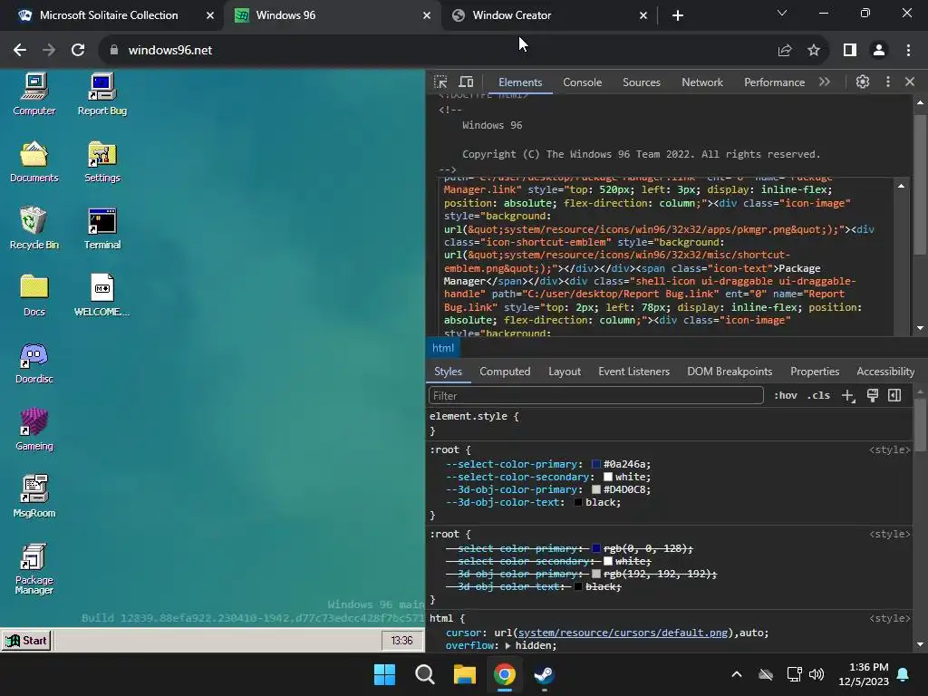Image resolution: width=928 pixels, height=696 pixels.
Task: Open the Layout sidebar tab
Action: coord(564,372)
